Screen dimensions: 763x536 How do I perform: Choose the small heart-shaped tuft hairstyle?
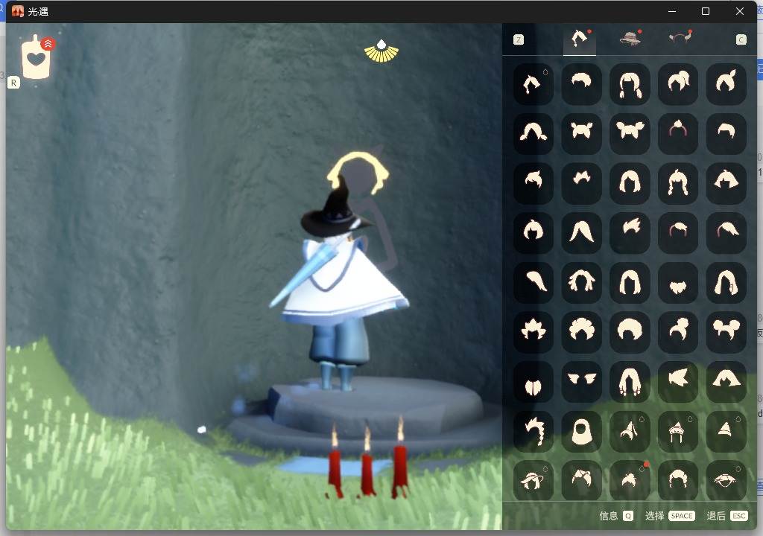678,283
